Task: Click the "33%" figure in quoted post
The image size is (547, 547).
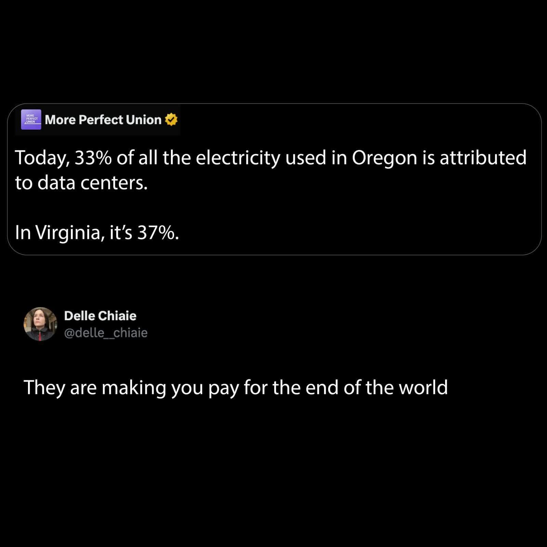Action: pos(93,158)
